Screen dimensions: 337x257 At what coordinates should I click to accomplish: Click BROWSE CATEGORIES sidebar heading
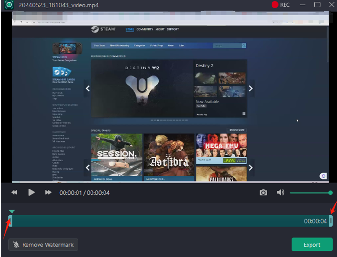point(65,105)
